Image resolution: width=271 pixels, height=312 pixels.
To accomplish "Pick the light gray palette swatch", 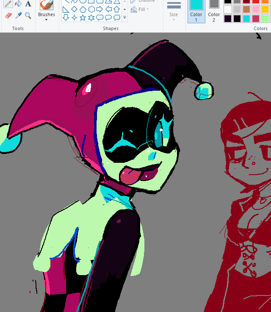I will point(237,9).
